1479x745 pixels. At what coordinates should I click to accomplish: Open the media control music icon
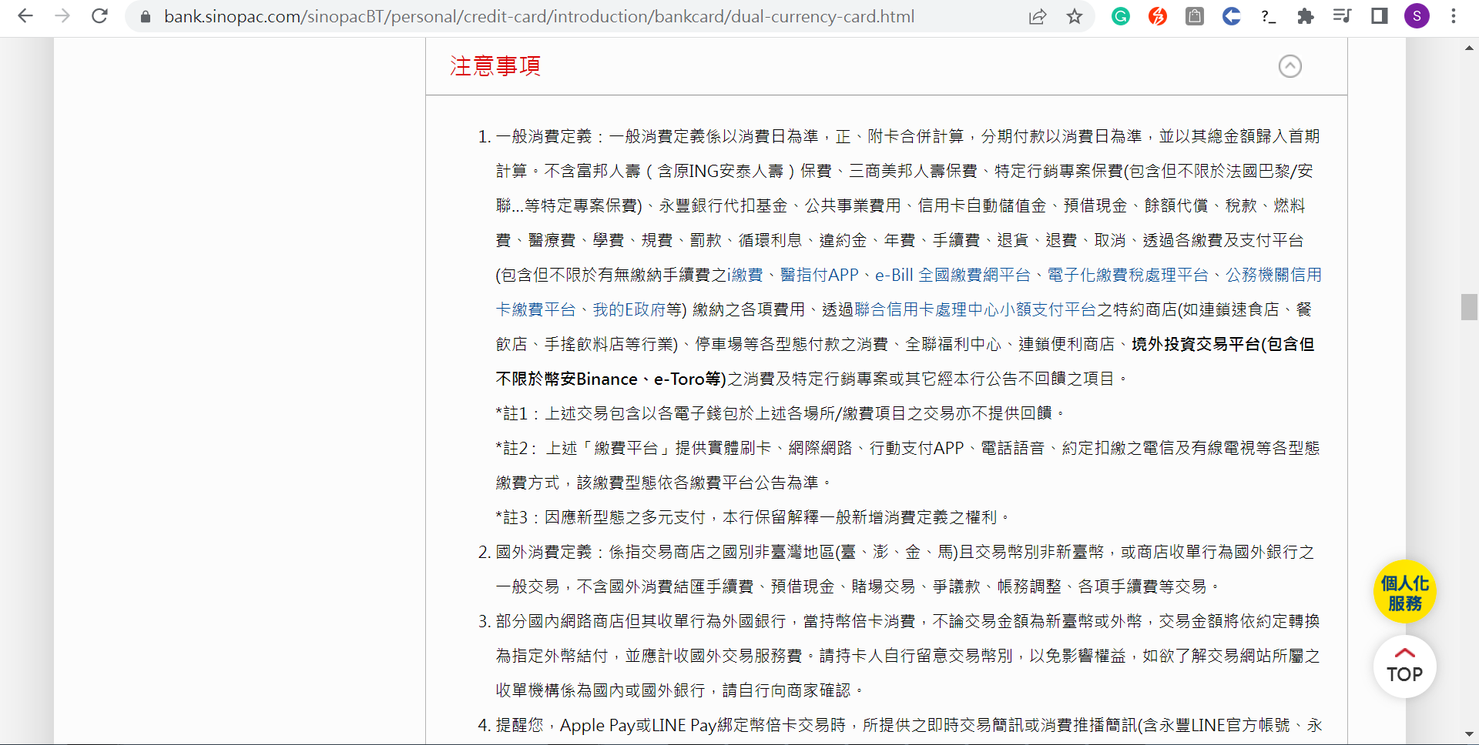(1342, 16)
